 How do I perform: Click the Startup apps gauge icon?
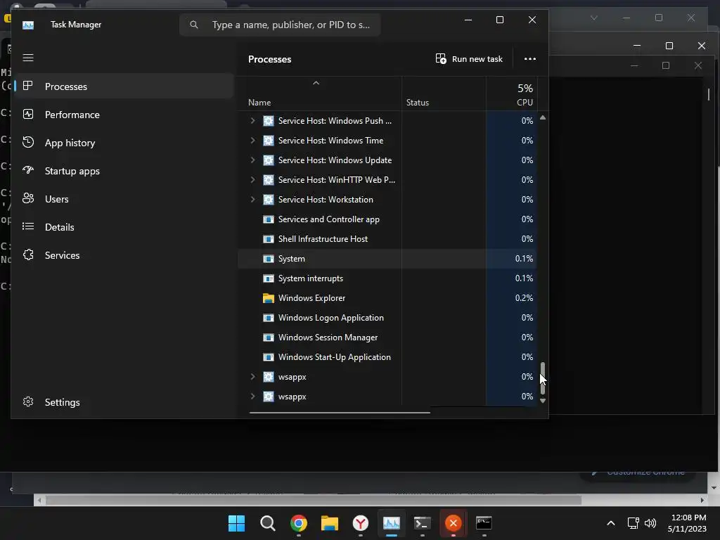coord(28,170)
